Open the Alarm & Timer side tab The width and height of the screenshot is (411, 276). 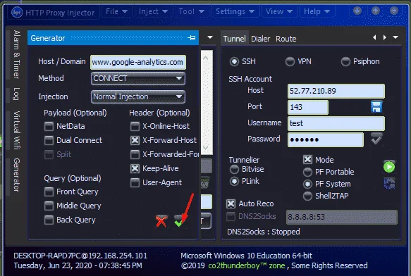pyautogui.click(x=17, y=54)
